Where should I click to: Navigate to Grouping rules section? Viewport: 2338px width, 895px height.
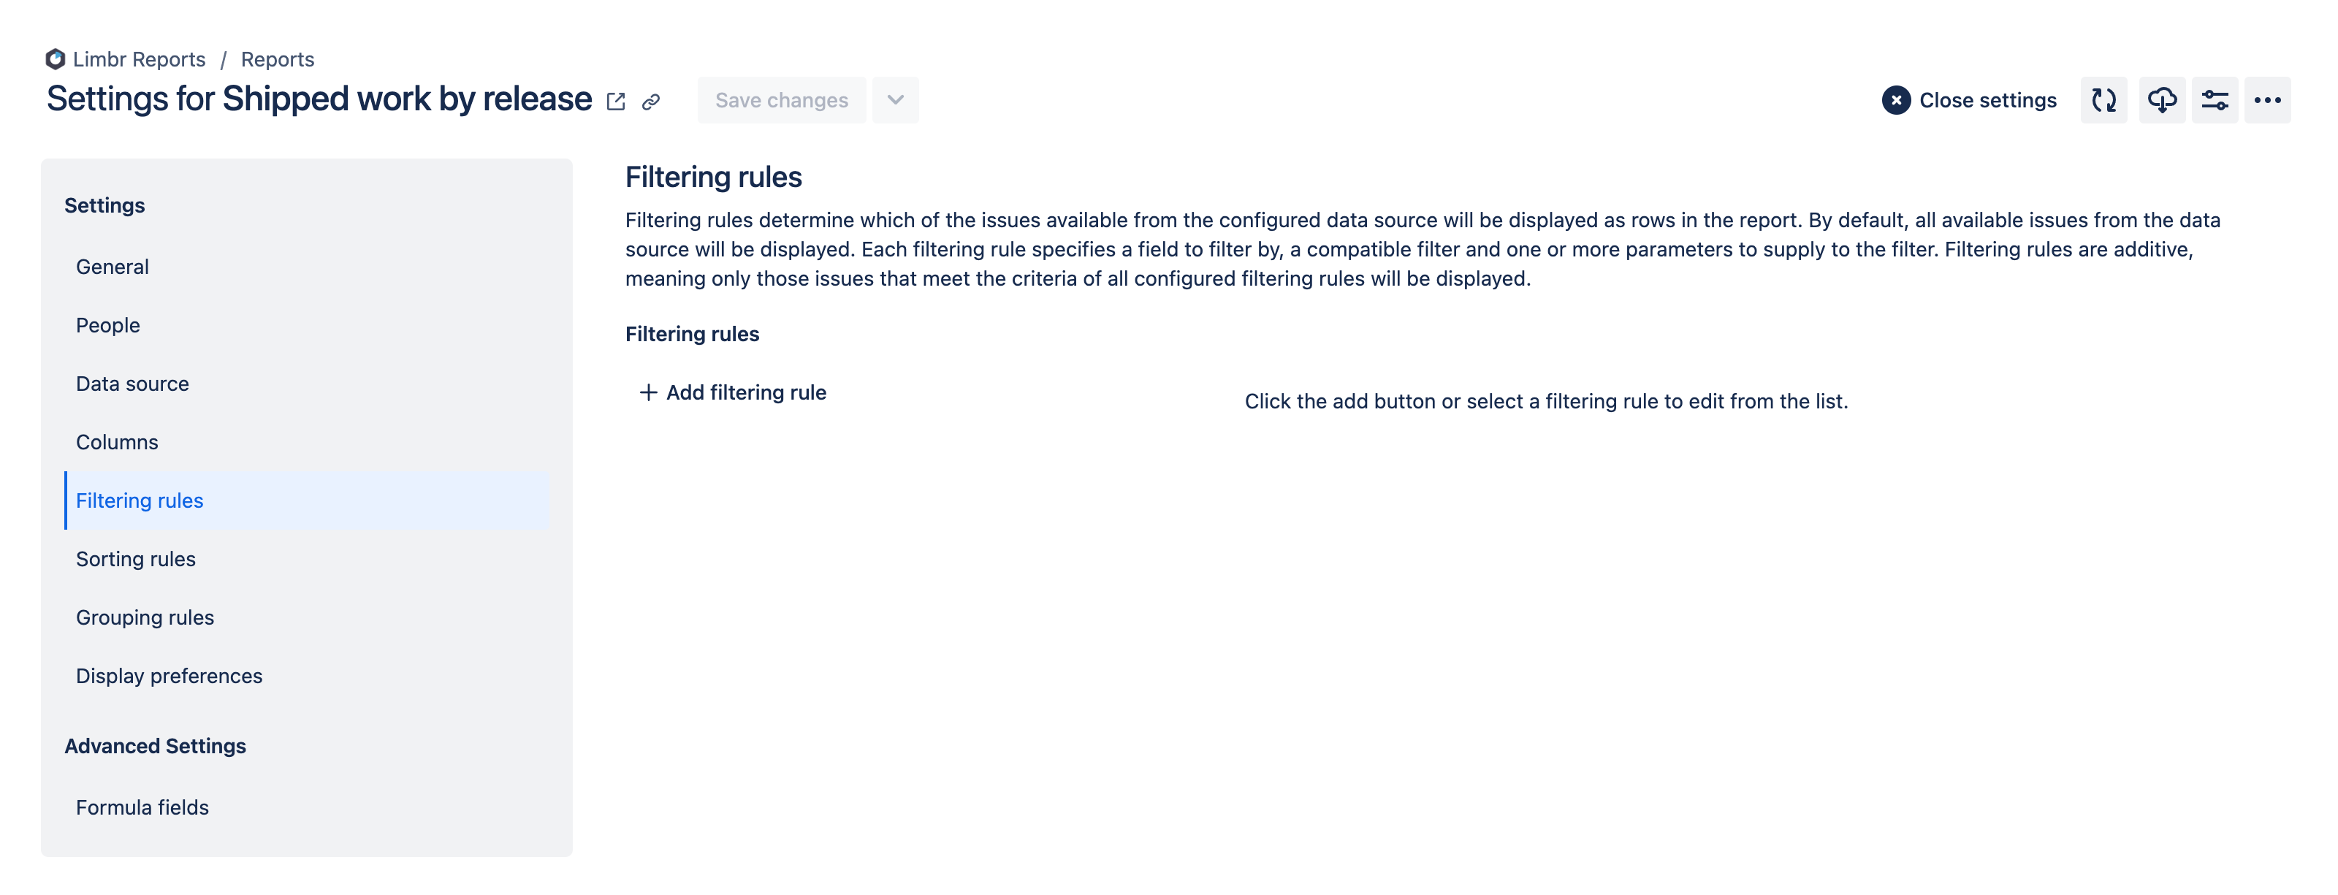tap(145, 616)
